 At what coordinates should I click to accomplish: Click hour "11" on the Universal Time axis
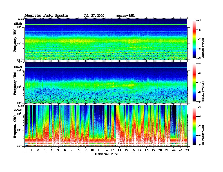(x=99, y=150)
